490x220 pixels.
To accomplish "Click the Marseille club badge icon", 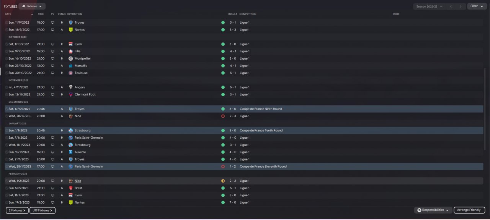I will (x=71, y=66).
